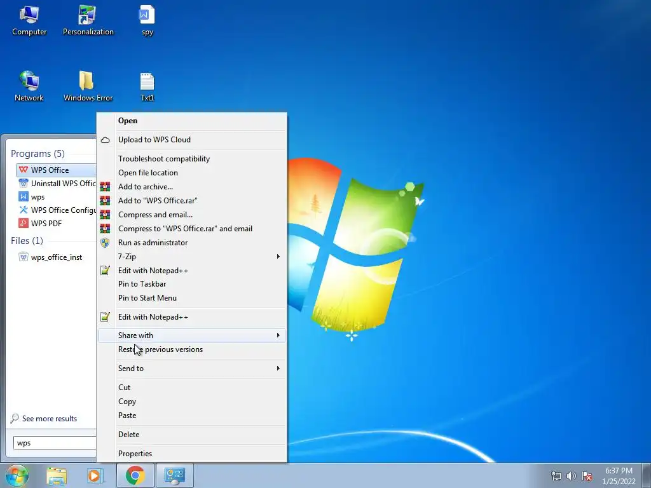
Task: Click WinRAR icon beside Compress and email
Action: coord(105,215)
